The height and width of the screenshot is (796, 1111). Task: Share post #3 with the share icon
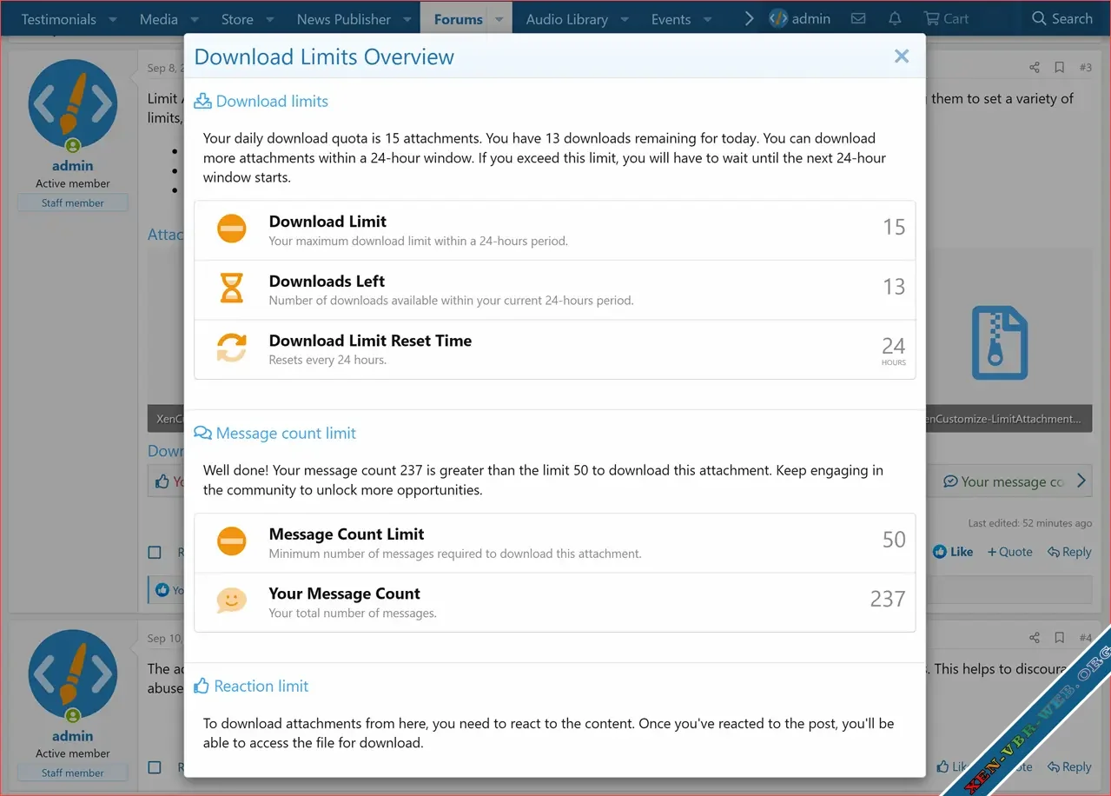click(1035, 67)
